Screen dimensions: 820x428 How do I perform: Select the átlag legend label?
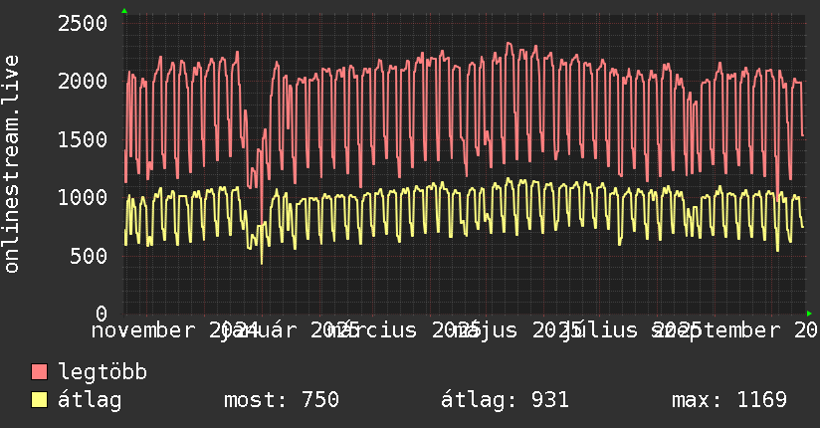click(90, 400)
